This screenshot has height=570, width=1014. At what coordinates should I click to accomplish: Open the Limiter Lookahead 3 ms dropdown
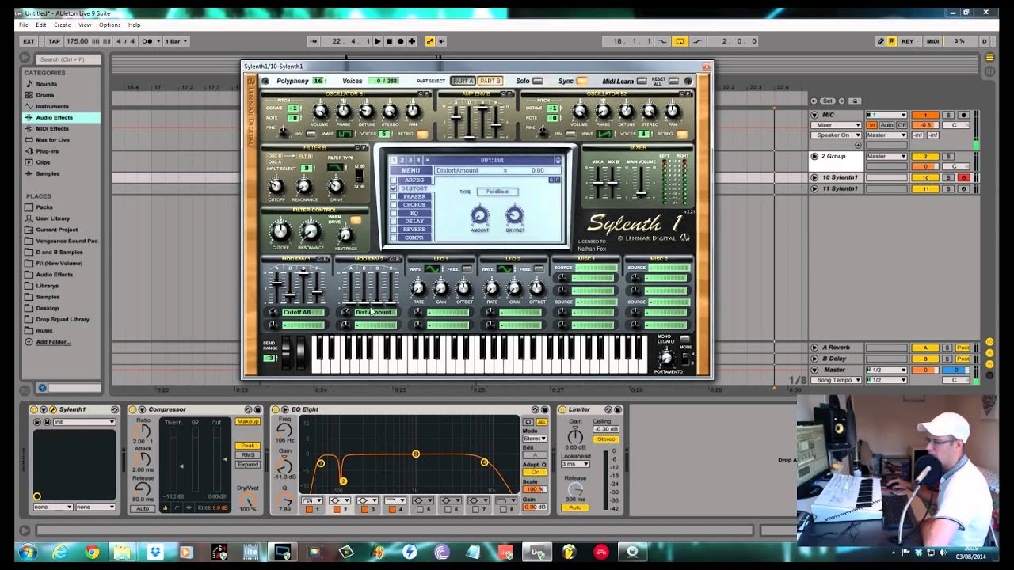(x=576, y=464)
